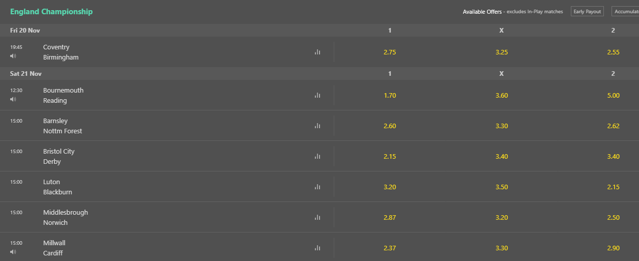Select Blackburn away win odds 2.15

(x=613, y=187)
